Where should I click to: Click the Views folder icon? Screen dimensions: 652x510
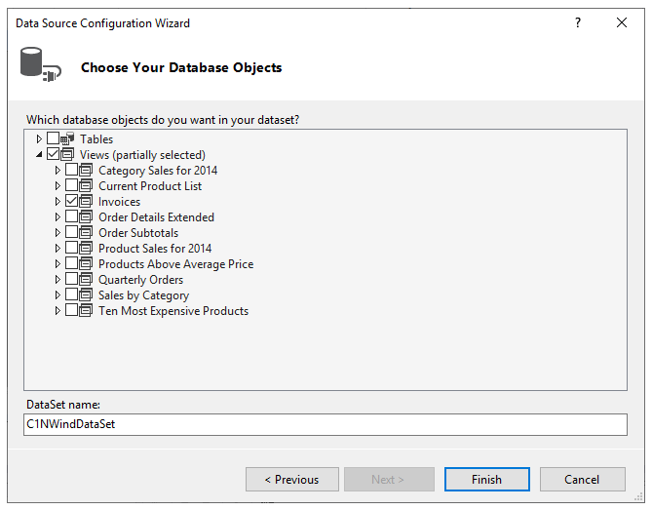click(67, 155)
